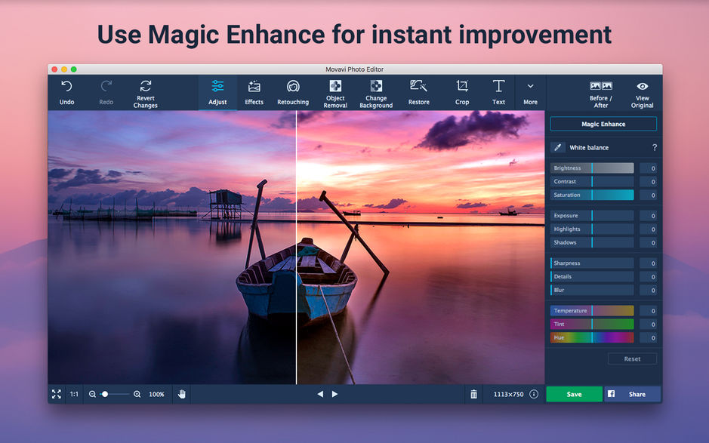The width and height of the screenshot is (709, 443).
Task: Expand the More tools dropdown
Action: pos(530,91)
